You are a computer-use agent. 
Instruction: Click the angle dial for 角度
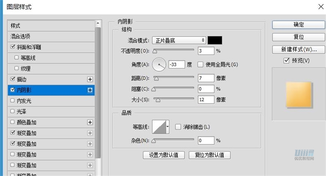click(159, 65)
